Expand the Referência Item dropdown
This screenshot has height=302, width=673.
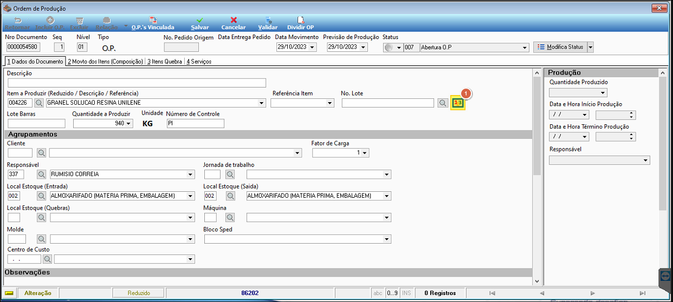(330, 103)
